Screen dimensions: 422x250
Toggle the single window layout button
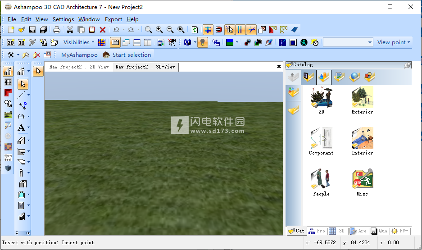click(115, 42)
